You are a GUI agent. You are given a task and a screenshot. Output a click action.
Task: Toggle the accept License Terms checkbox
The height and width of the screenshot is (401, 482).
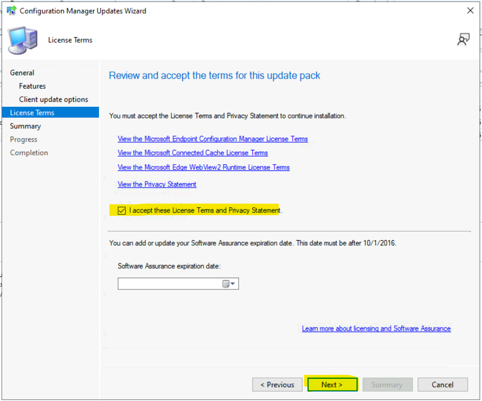122,211
